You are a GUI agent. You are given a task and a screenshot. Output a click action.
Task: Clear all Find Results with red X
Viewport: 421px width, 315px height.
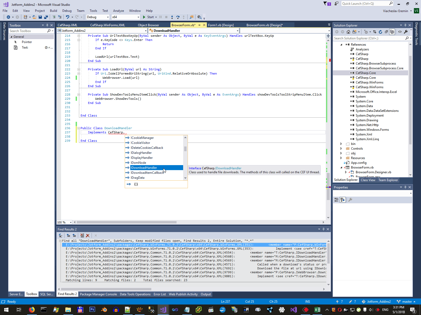[x=88, y=235]
